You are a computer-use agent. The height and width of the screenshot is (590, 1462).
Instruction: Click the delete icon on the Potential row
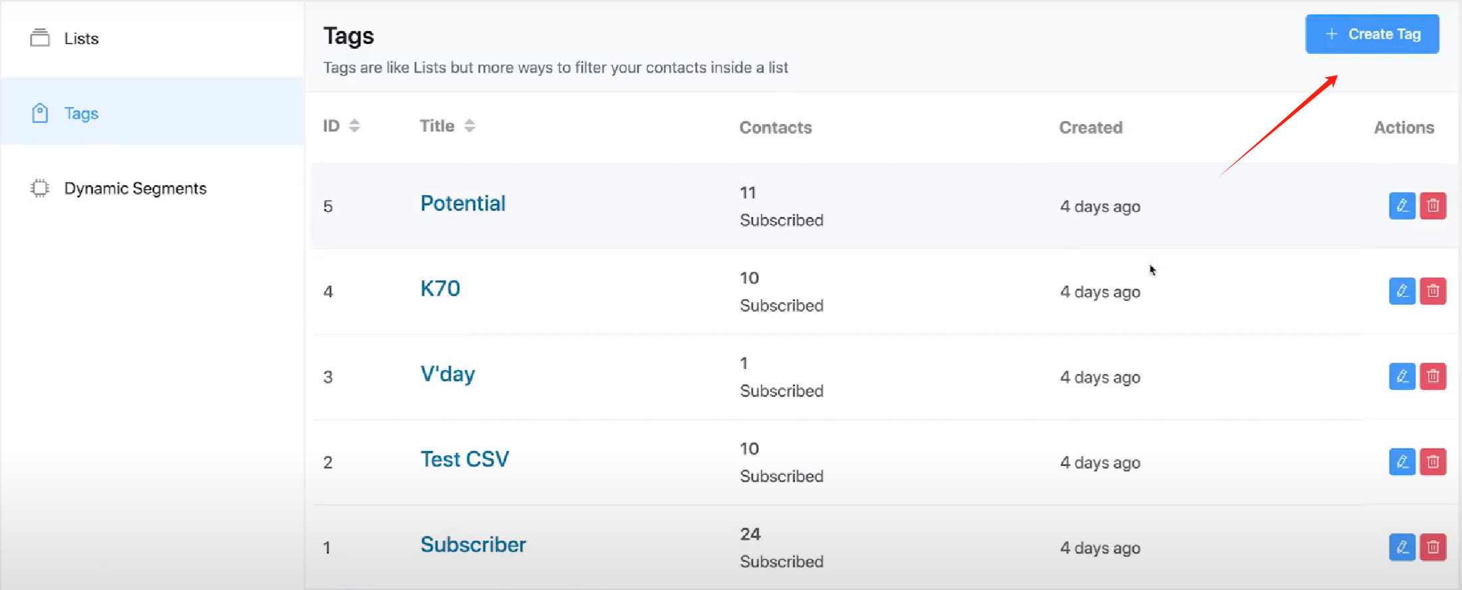tap(1433, 206)
